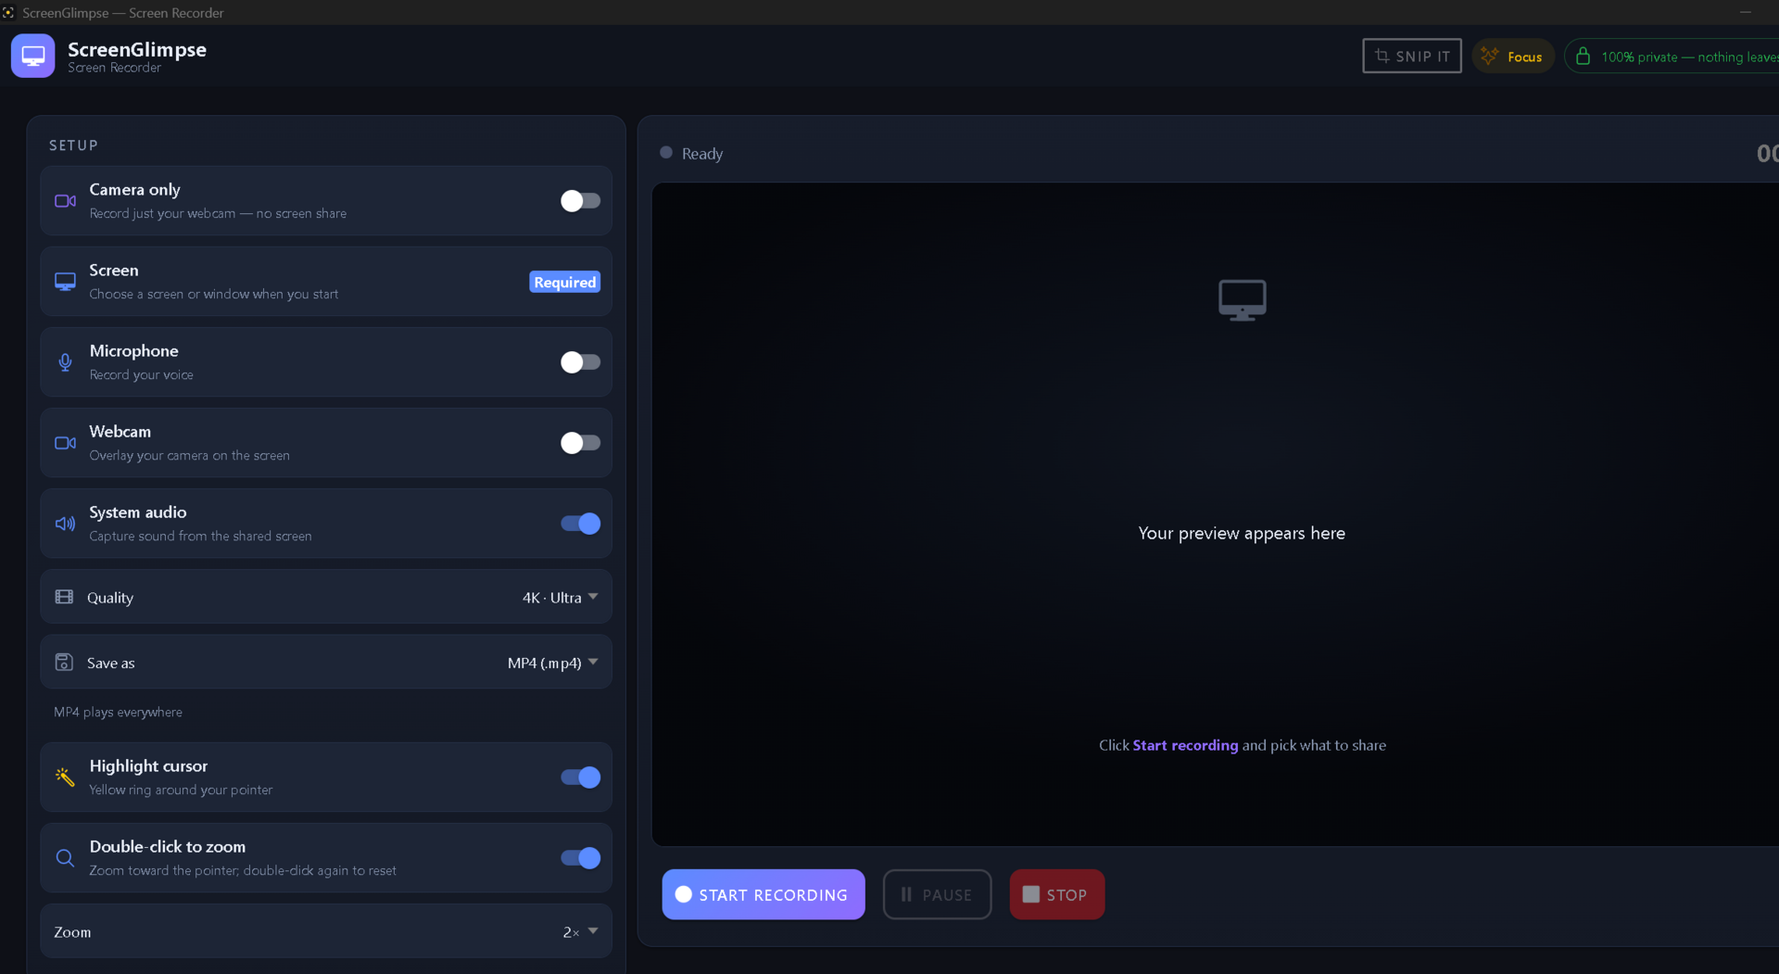The image size is (1779, 974).
Task: Click the "Choose a screen or window when you start" text
Action: [213, 294]
